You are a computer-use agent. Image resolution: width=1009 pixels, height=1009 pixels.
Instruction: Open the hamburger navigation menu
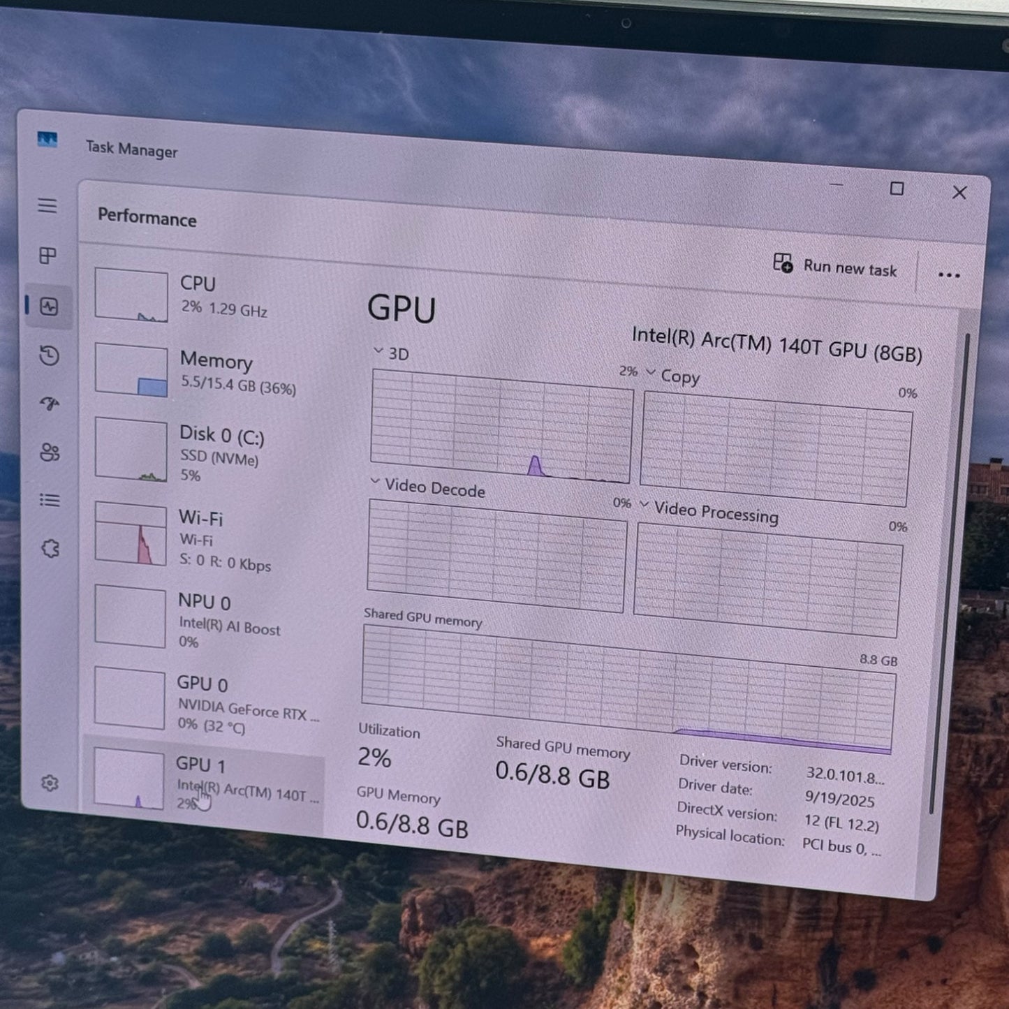(x=47, y=205)
